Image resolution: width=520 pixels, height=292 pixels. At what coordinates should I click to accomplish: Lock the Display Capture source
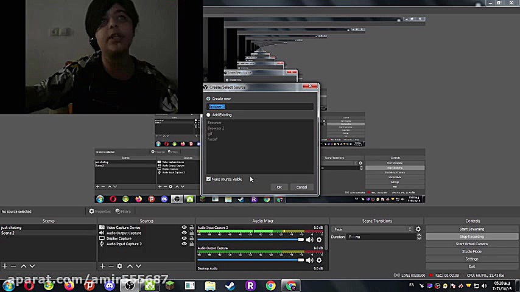click(191, 238)
